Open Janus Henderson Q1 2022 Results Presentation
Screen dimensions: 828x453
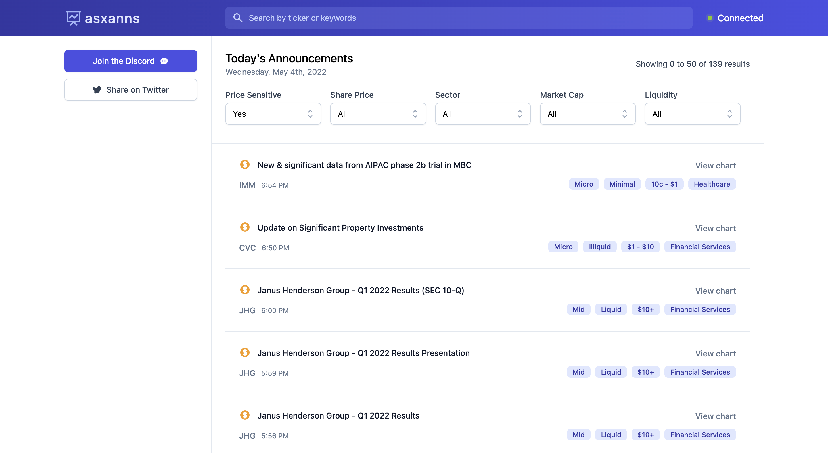363,353
